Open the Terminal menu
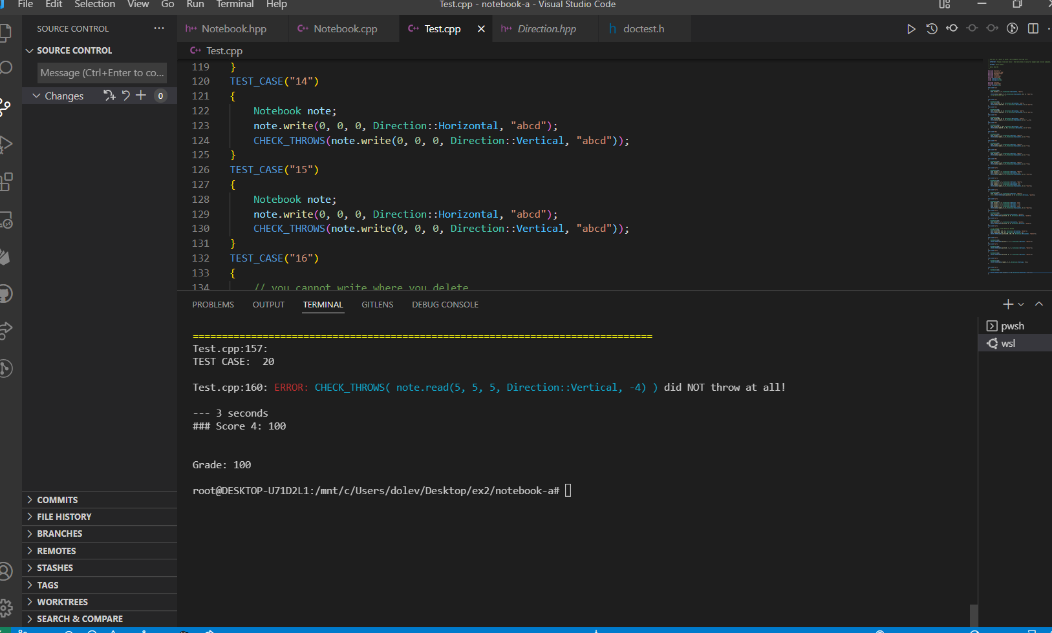Screen dimensions: 1052x633 235,5
